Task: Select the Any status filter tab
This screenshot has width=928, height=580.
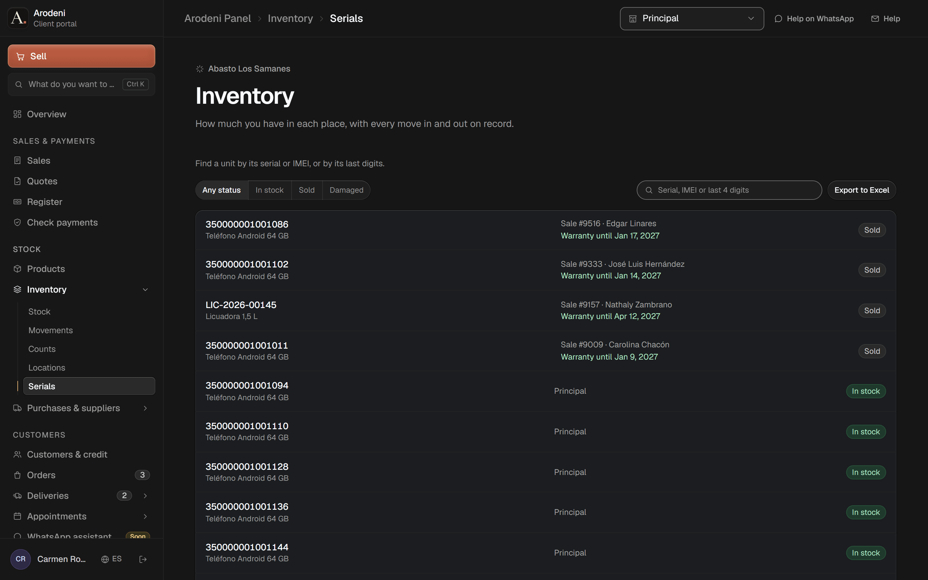Action: pyautogui.click(x=222, y=190)
